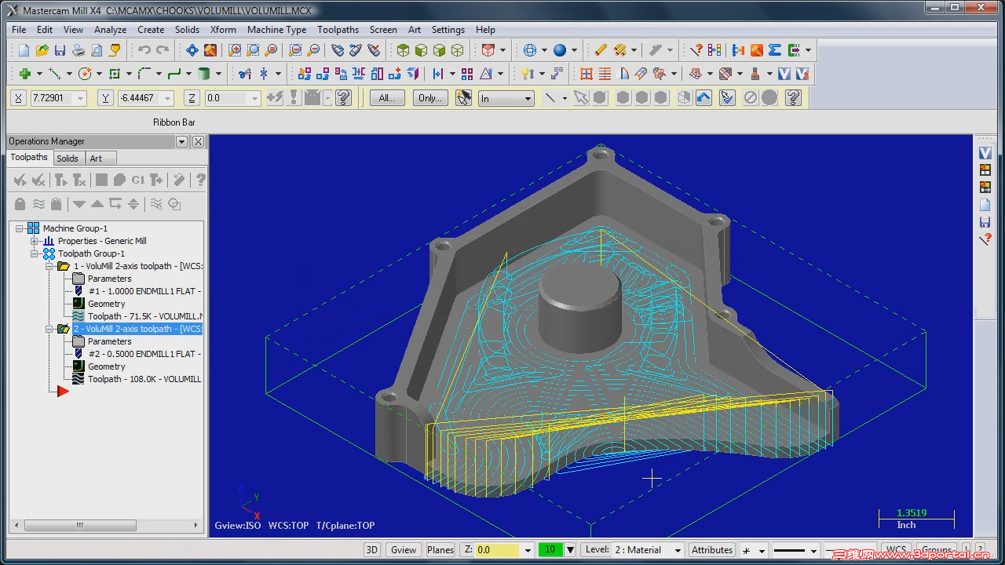1005x565 pixels.
Task: Select the Create Line tool
Action: tap(55, 74)
